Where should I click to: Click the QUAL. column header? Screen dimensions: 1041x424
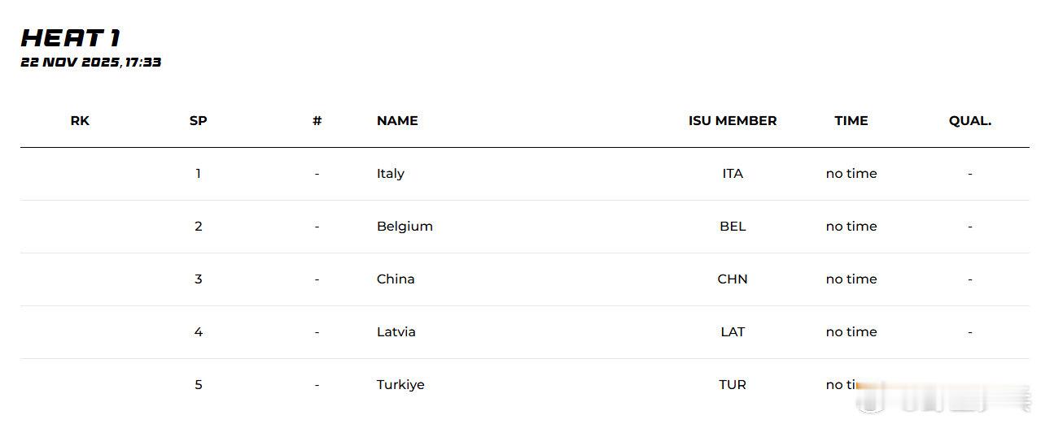click(970, 121)
